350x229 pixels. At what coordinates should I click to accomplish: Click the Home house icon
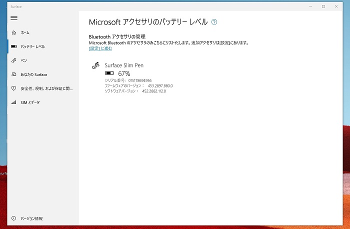14,32
